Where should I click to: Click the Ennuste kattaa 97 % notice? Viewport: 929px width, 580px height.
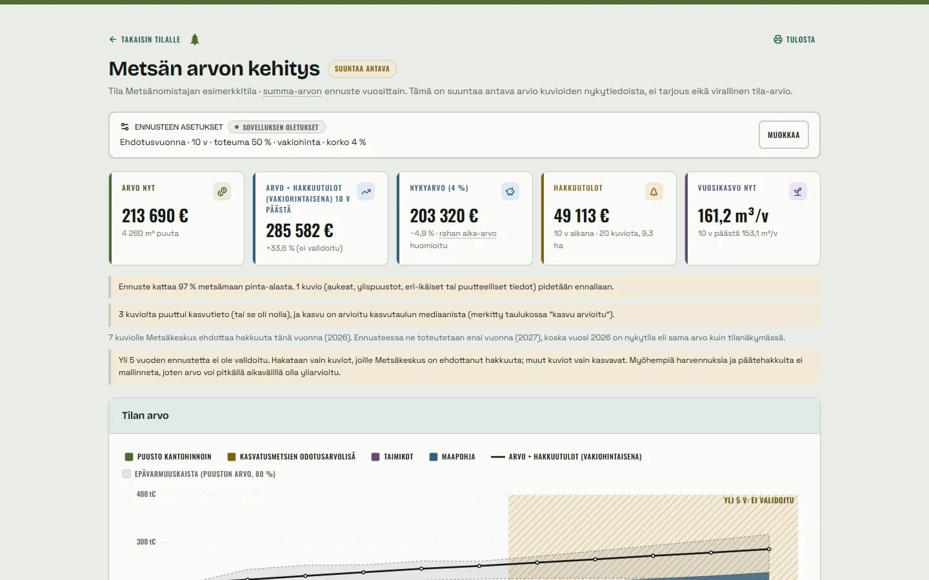pos(464,287)
